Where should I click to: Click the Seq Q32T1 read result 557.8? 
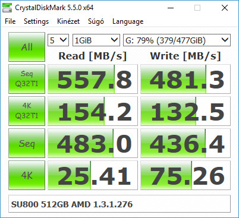93,79
